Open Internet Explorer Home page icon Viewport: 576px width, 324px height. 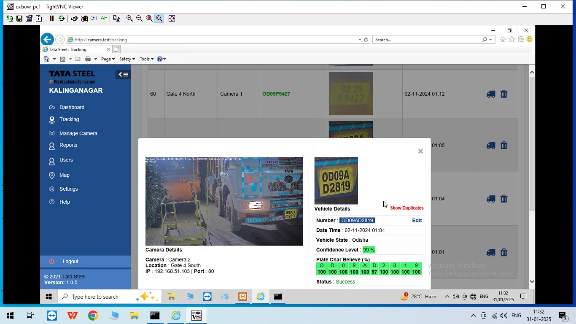tap(48, 59)
